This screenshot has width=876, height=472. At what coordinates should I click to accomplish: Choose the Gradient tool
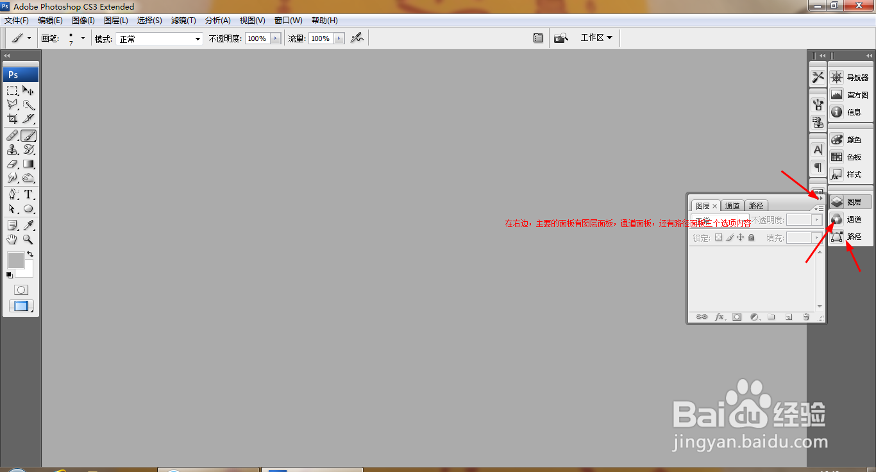(x=28, y=164)
